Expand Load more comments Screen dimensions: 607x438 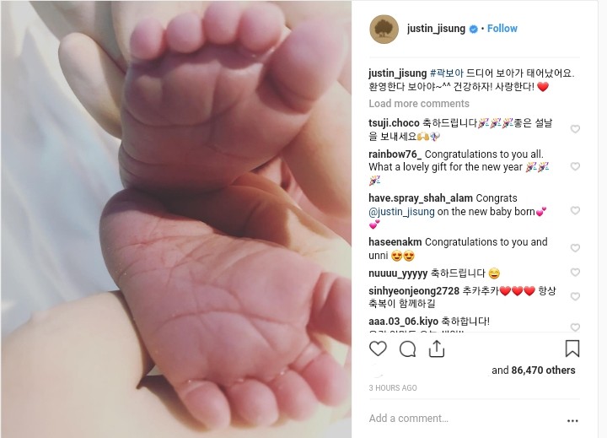pos(419,104)
